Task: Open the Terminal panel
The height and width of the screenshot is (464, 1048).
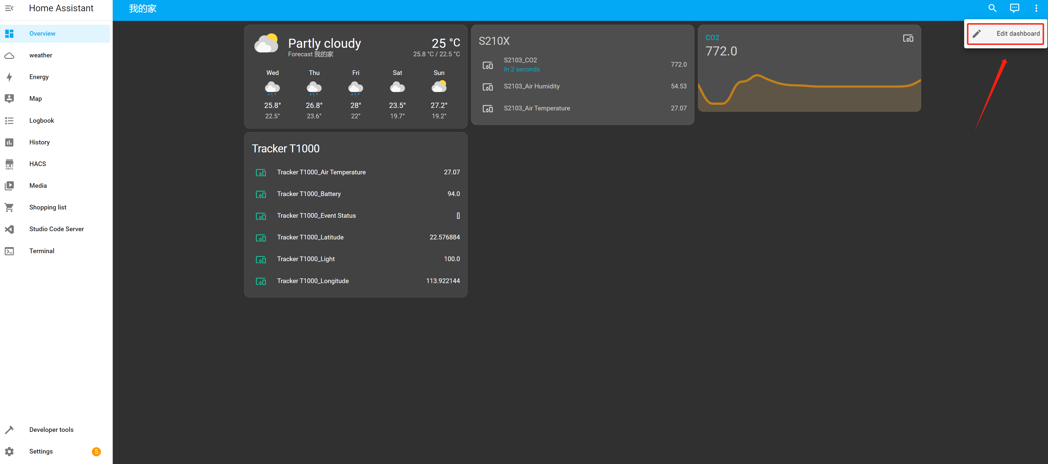Action: (x=55, y=251)
